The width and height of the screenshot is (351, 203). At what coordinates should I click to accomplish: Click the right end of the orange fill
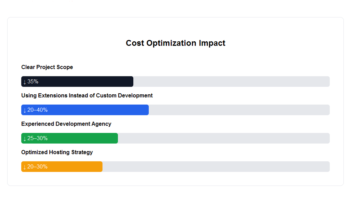pyautogui.click(x=100, y=167)
